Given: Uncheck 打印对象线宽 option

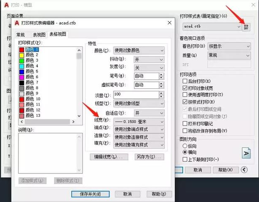Looking at the screenshot, I should [x=185, y=88].
